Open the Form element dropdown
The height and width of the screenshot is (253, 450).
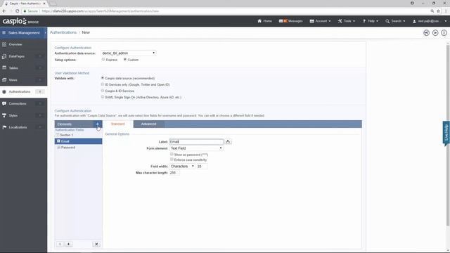pos(196,148)
